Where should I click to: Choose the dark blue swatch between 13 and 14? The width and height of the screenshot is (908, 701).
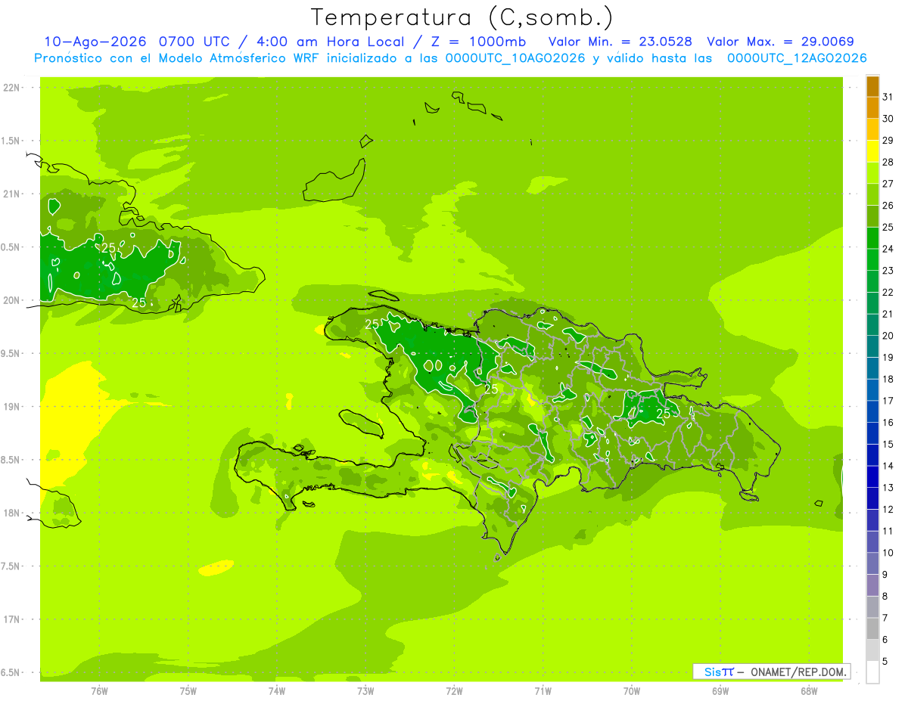872,476
